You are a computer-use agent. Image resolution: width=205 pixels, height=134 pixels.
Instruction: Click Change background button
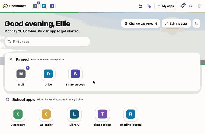pyautogui.click(x=141, y=23)
